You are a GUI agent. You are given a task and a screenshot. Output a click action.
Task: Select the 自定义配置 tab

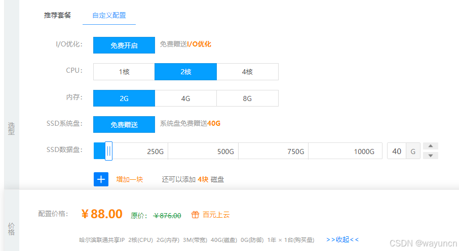click(x=109, y=15)
